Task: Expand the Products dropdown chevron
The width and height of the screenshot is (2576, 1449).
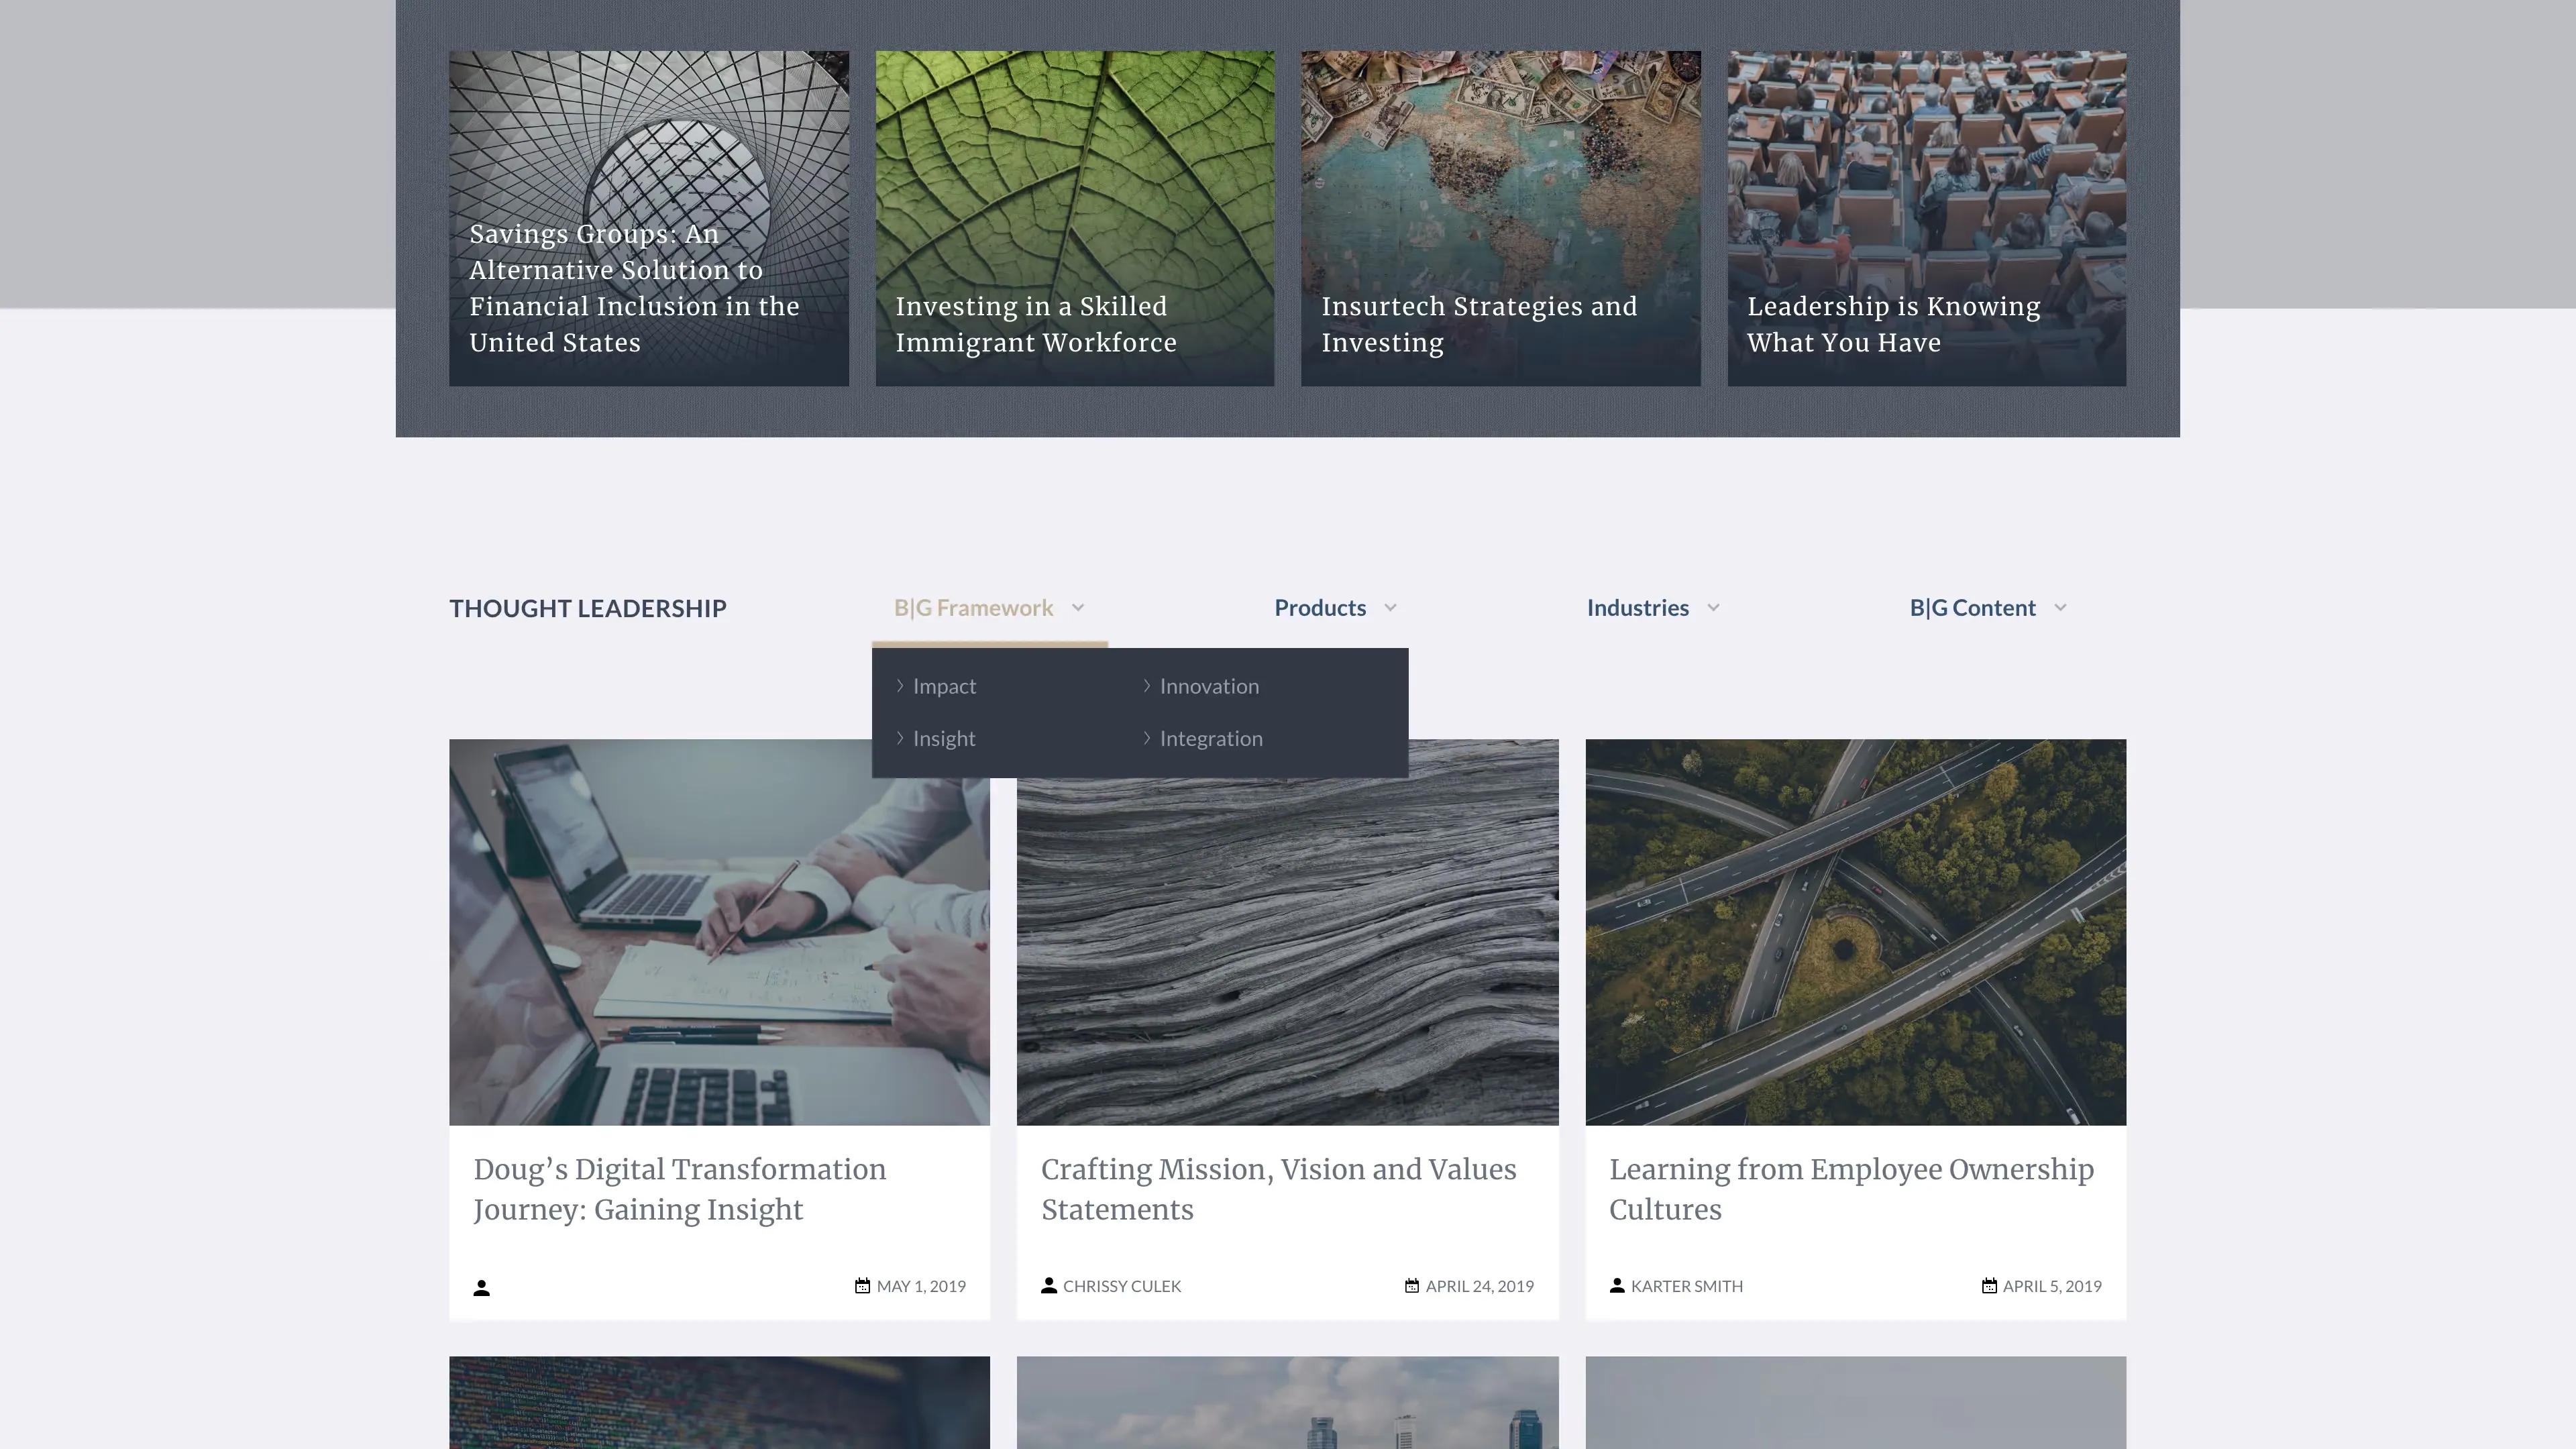Action: tap(1390, 608)
